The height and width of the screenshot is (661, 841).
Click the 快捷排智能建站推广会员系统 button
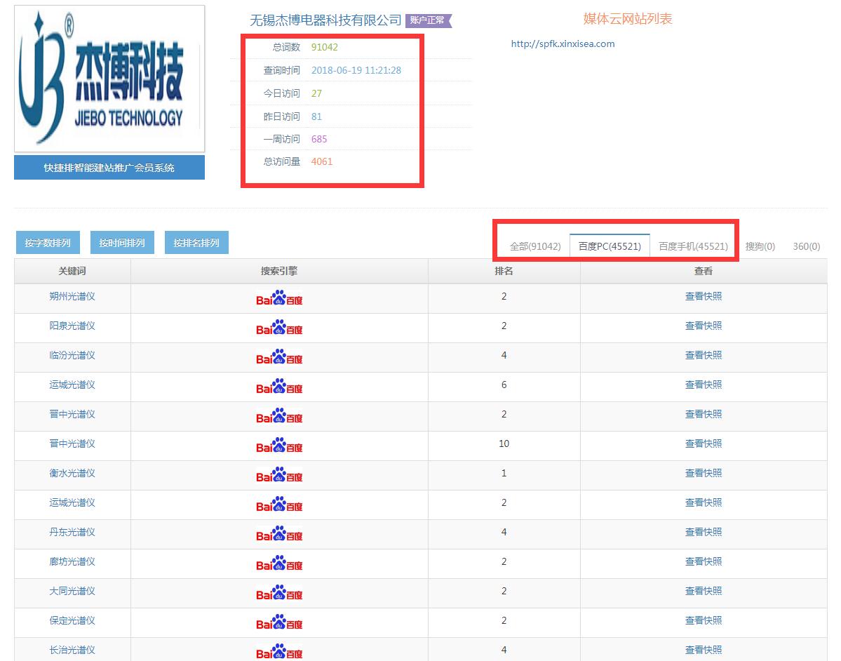pos(109,168)
